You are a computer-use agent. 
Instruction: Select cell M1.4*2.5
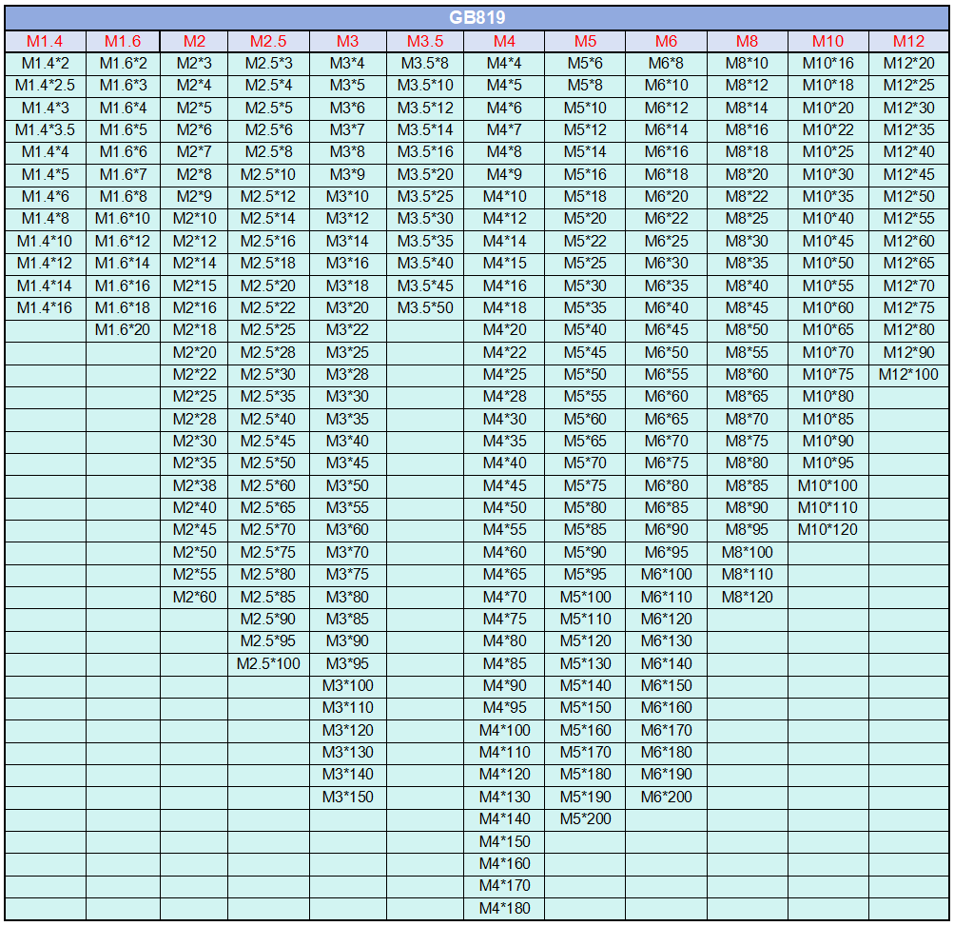click(x=45, y=86)
